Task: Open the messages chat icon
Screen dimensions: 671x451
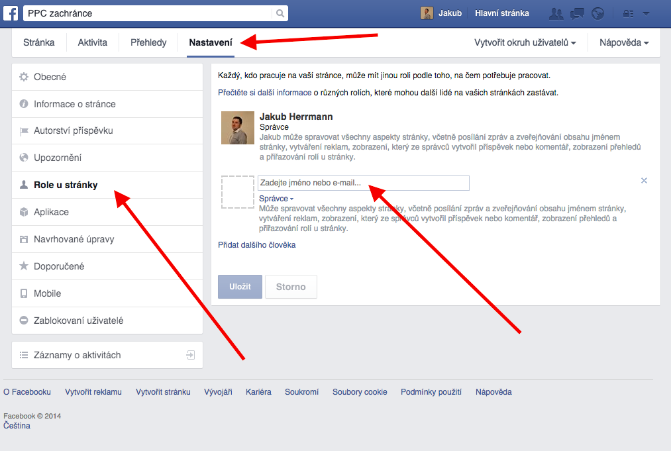Action: click(577, 14)
